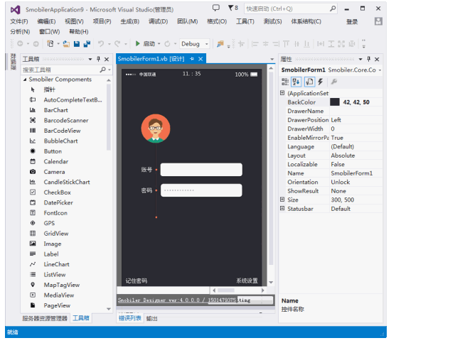The width and height of the screenshot is (455, 343).
Task: Show the Properties page button
Action: click(309, 82)
